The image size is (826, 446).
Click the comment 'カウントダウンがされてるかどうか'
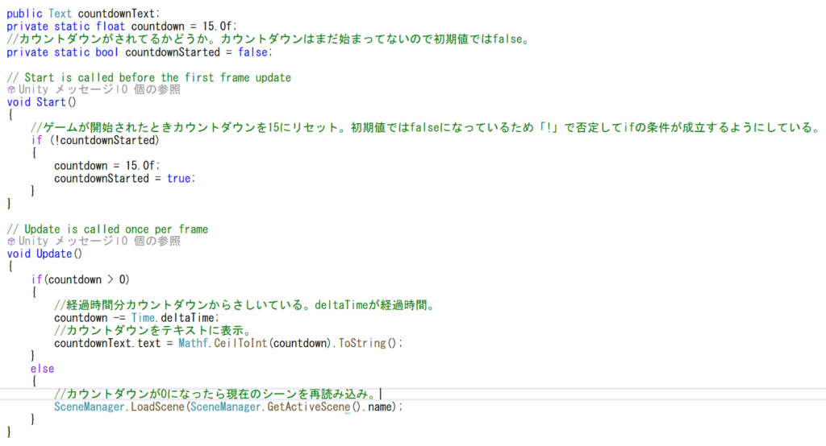click(x=269, y=39)
